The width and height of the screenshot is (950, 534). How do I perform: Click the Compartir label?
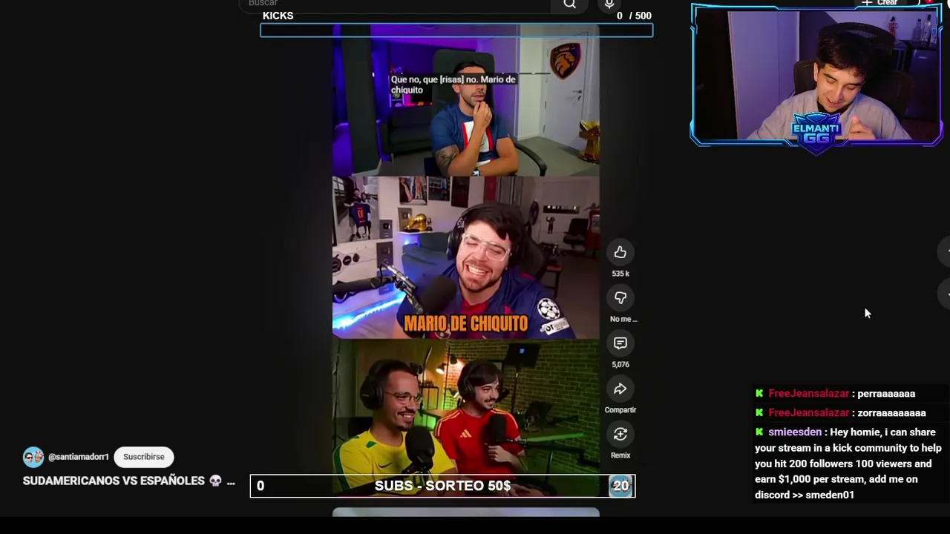coord(620,410)
